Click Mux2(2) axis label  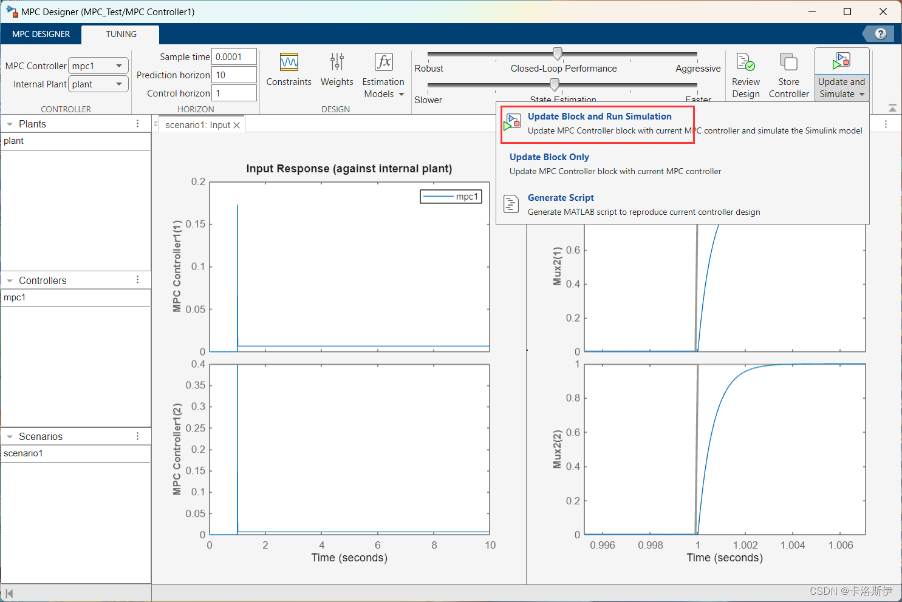[557, 450]
